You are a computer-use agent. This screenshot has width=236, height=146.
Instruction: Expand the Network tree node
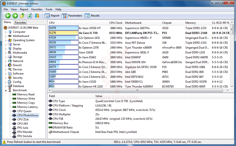[x=6, y=61]
